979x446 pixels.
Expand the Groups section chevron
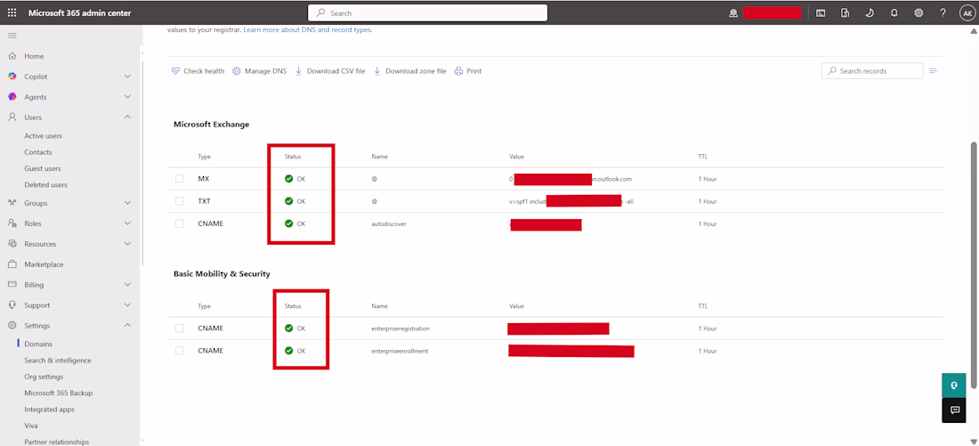pos(127,203)
